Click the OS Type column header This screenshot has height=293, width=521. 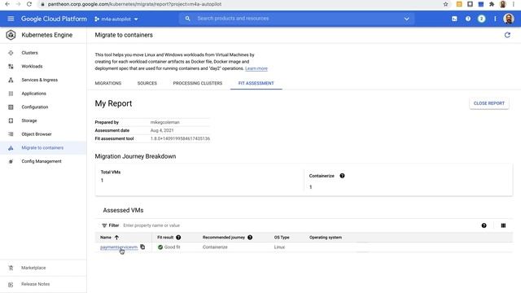pos(282,238)
